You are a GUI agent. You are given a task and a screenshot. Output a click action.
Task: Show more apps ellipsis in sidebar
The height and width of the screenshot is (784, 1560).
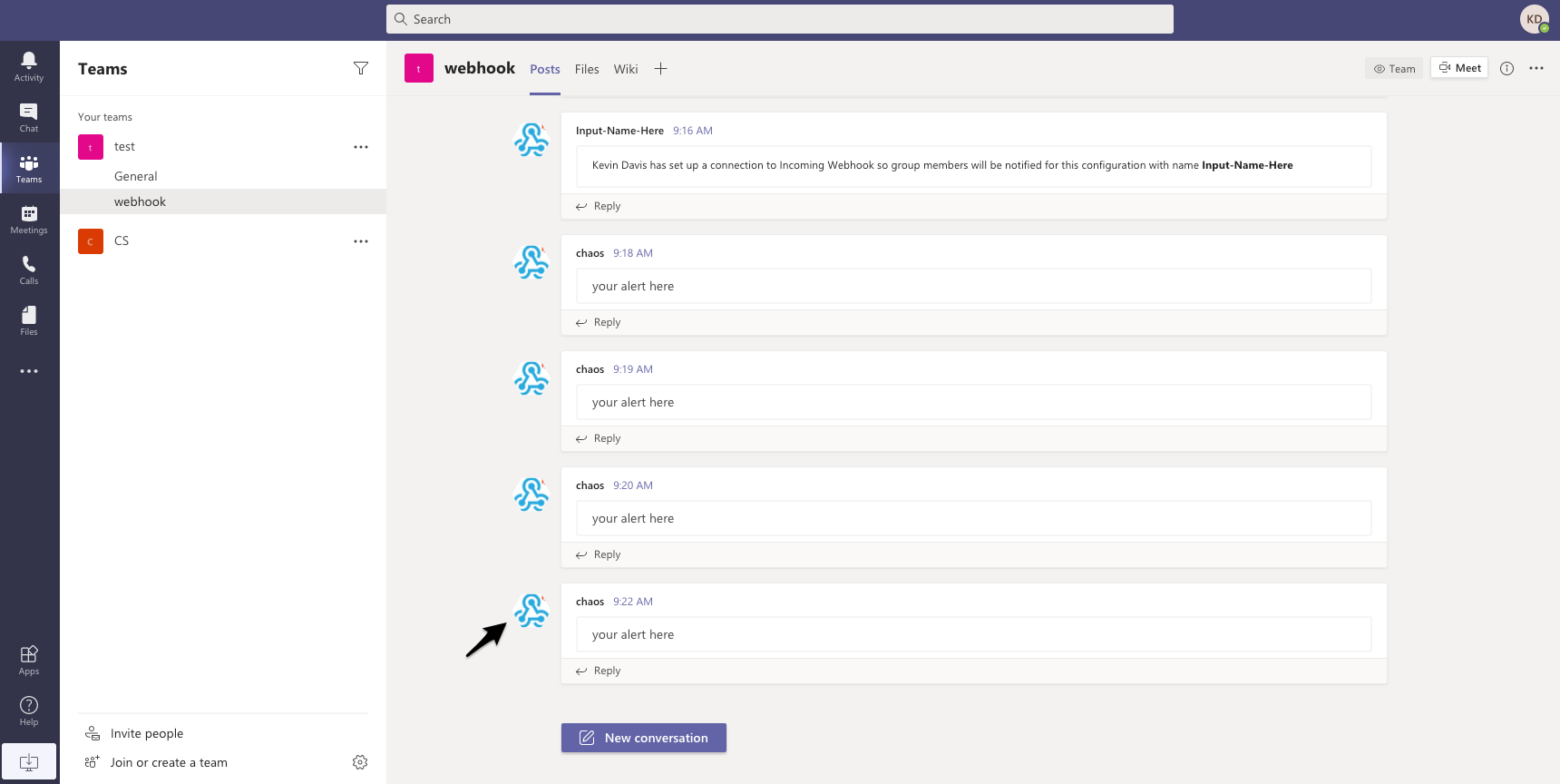(29, 371)
